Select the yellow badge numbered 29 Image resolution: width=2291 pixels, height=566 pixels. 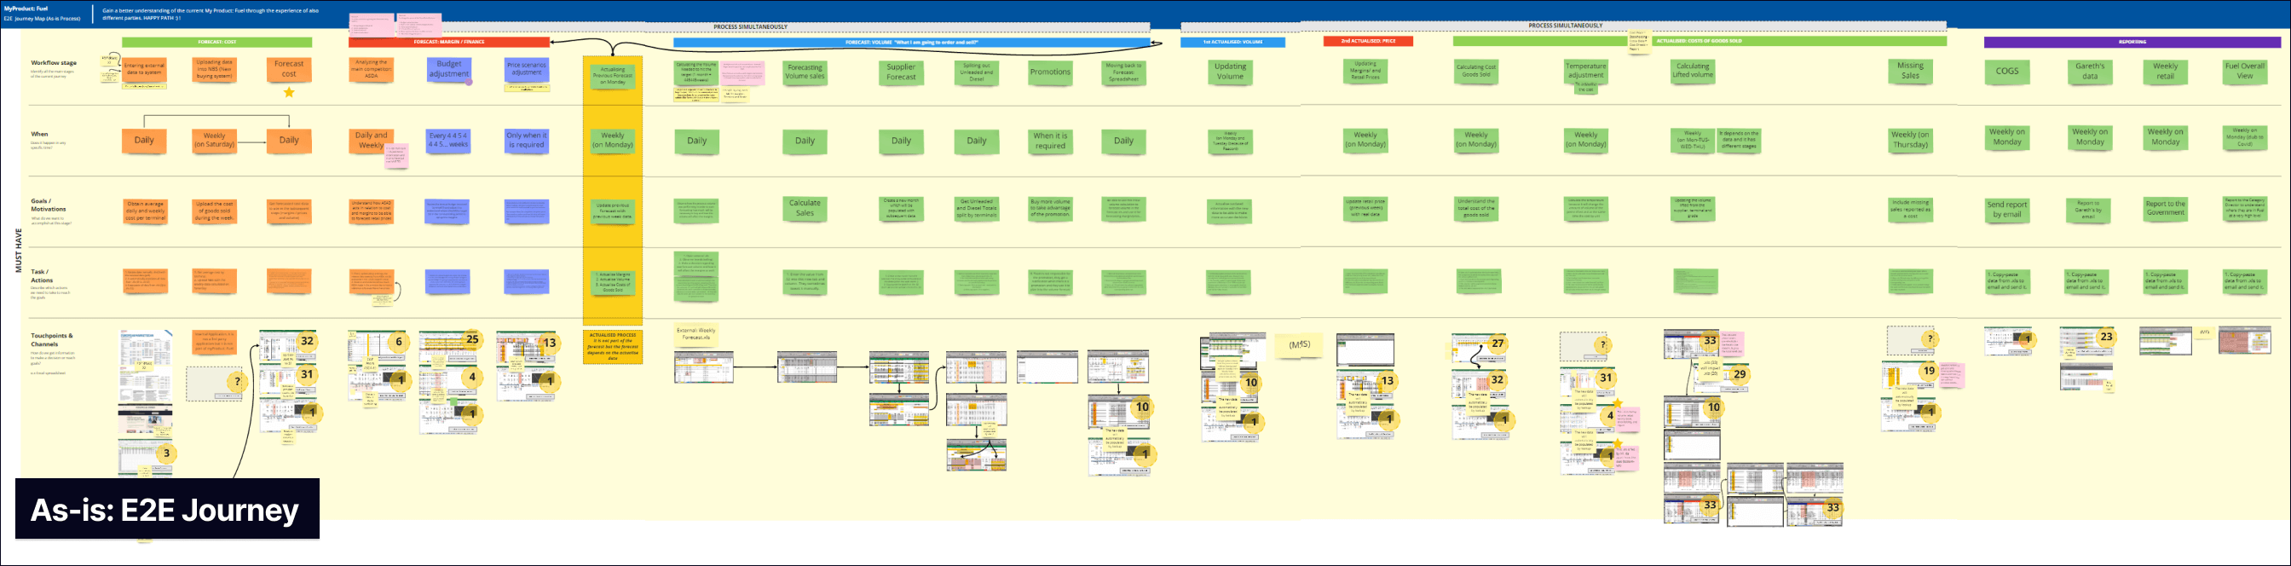[x=1740, y=375]
